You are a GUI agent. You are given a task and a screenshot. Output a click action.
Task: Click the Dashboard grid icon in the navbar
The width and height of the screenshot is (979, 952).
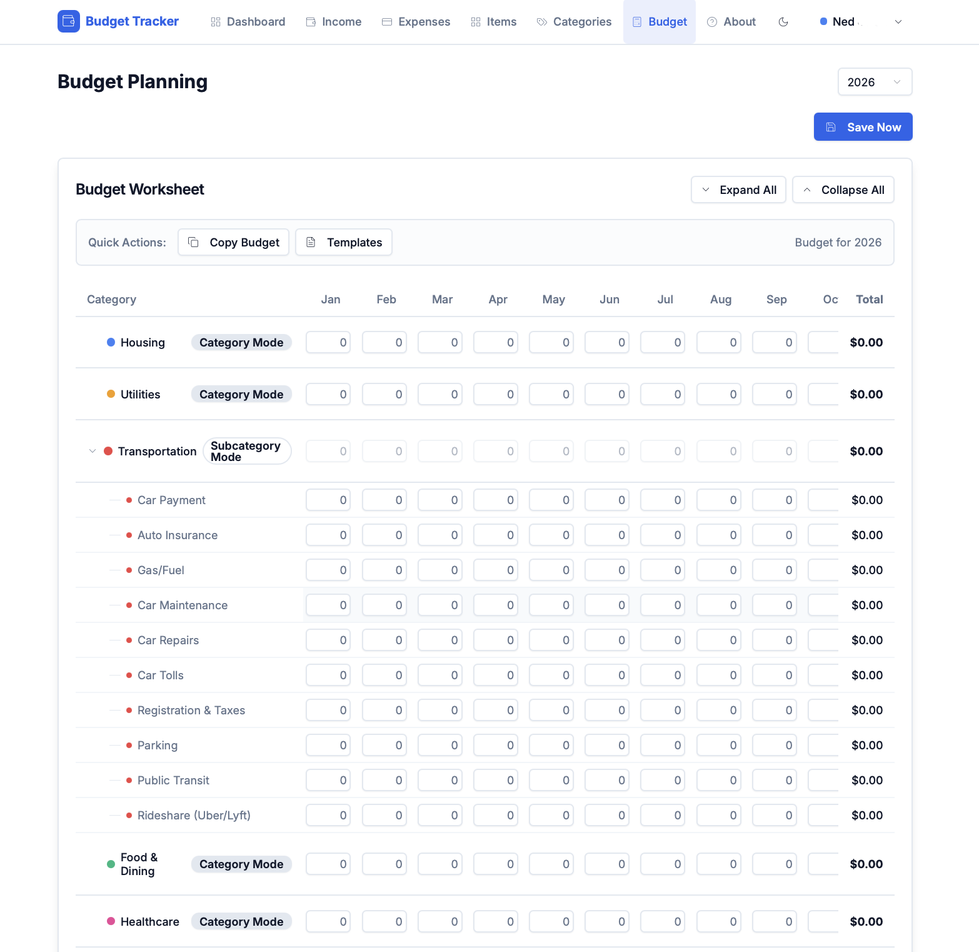click(216, 22)
